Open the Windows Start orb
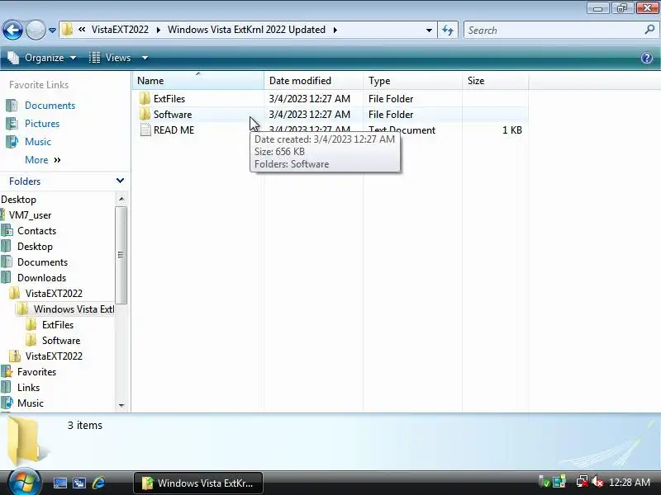The height and width of the screenshot is (495, 661). pyautogui.click(x=24, y=483)
